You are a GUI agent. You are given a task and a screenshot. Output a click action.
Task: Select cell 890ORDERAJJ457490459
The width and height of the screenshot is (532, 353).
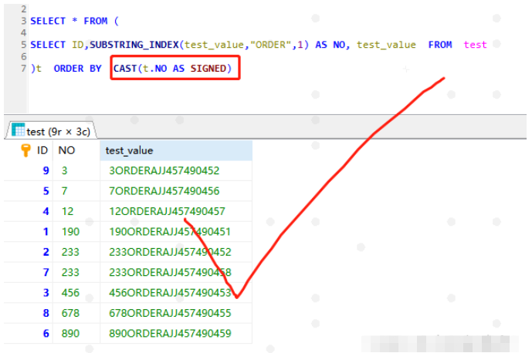tap(176, 333)
